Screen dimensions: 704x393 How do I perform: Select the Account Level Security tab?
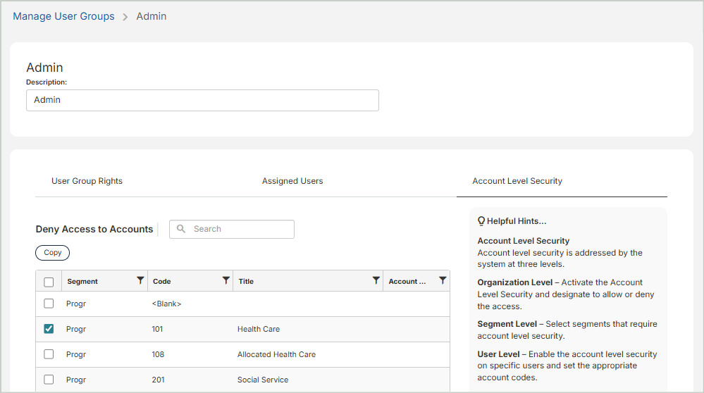[x=517, y=181]
